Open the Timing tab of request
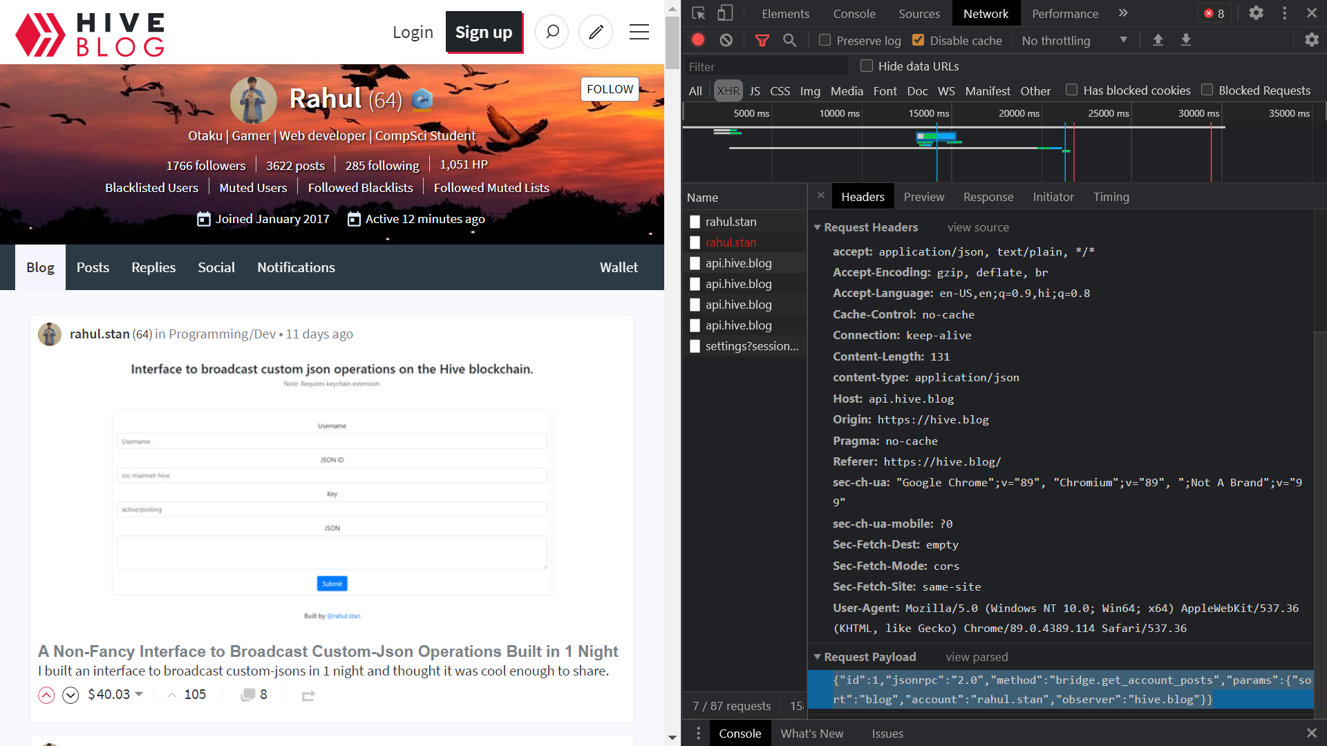The image size is (1327, 746). click(1111, 197)
